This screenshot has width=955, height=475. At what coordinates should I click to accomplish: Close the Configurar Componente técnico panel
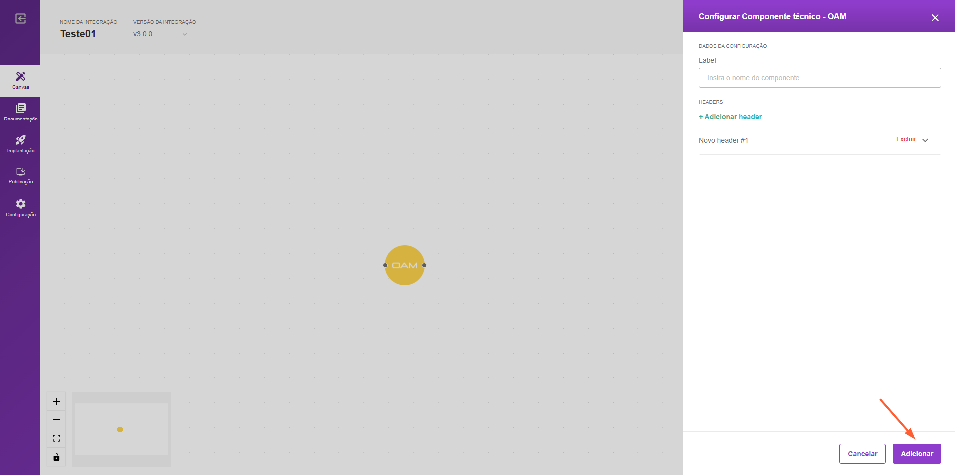click(935, 18)
